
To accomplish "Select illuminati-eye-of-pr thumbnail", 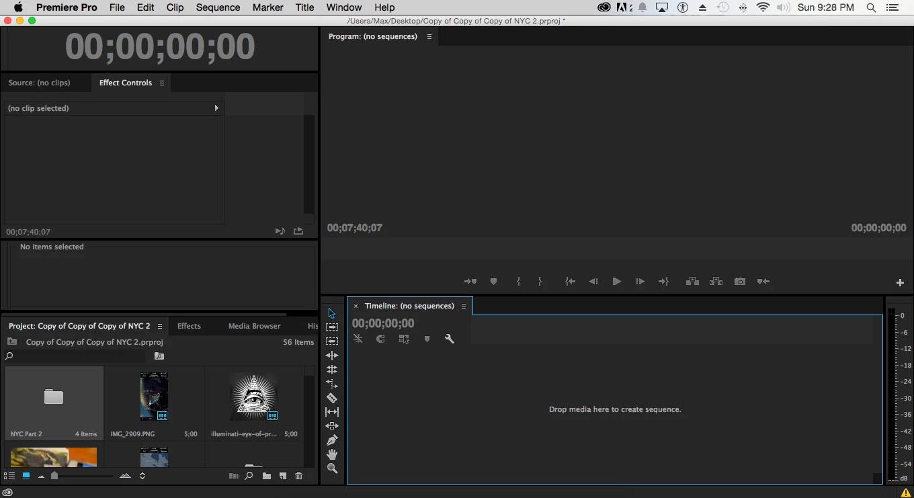I will pos(254,397).
